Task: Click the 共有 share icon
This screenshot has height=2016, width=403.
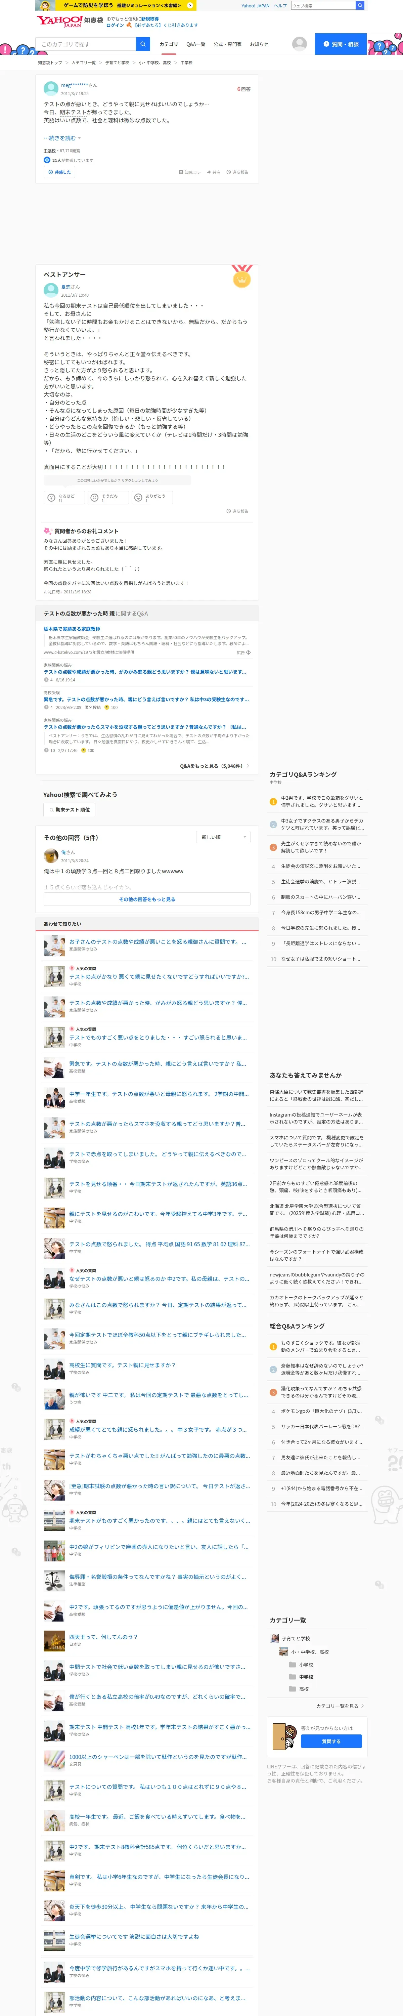Action: point(214,172)
